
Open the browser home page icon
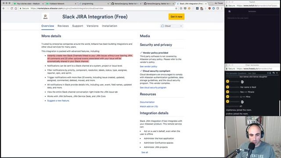click(x=16, y=8)
